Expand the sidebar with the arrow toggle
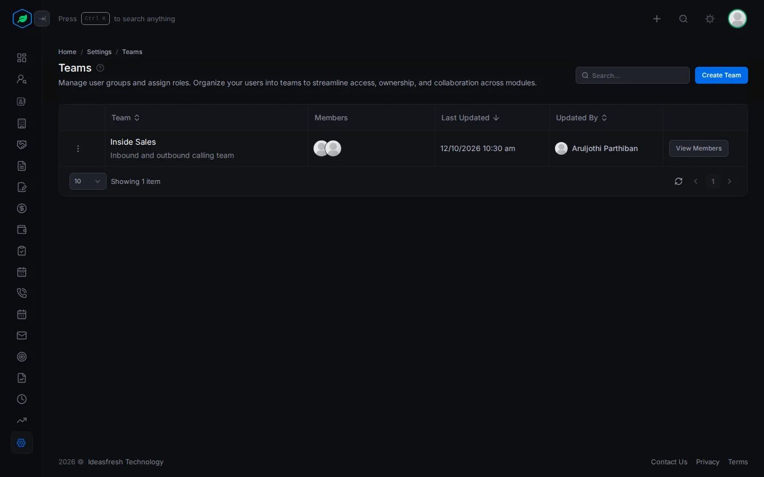This screenshot has width=764, height=477. [x=42, y=19]
